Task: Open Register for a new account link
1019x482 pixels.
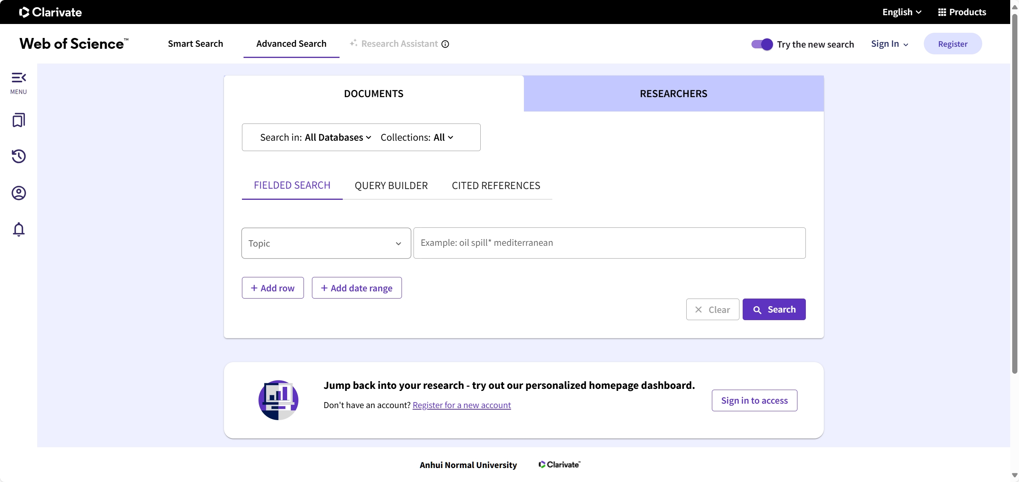Action: pos(462,405)
